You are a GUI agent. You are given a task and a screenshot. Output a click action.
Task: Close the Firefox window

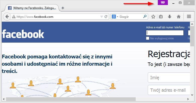[x=189, y=3]
